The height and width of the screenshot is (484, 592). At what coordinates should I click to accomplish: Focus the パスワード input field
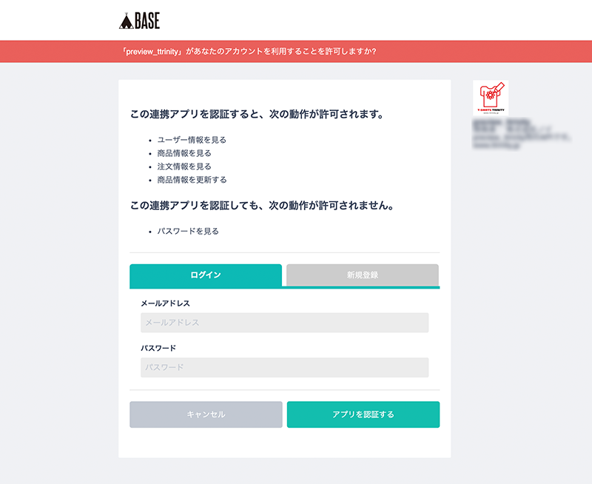(285, 367)
